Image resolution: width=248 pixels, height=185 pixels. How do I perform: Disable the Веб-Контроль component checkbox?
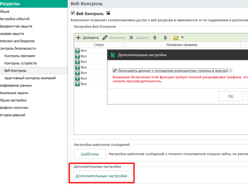[x=73, y=14]
